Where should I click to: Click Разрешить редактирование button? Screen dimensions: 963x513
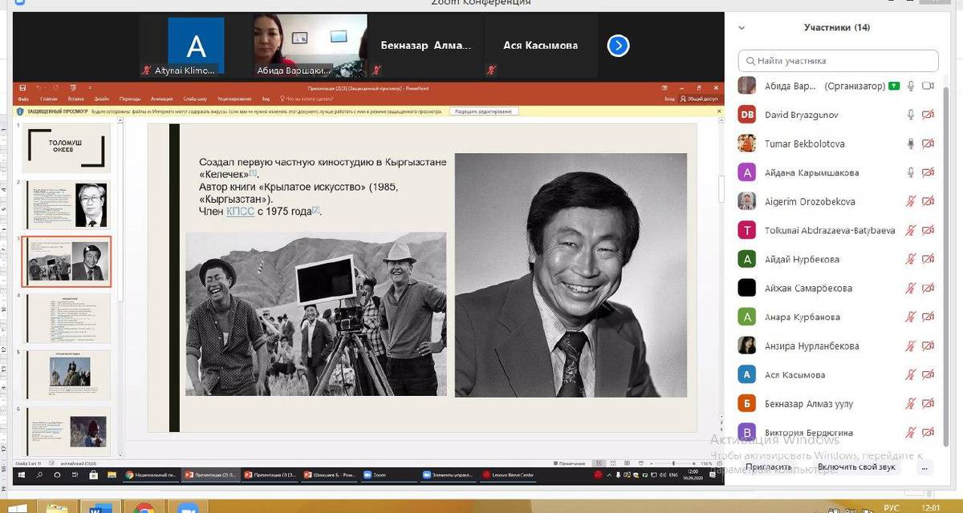click(483, 111)
